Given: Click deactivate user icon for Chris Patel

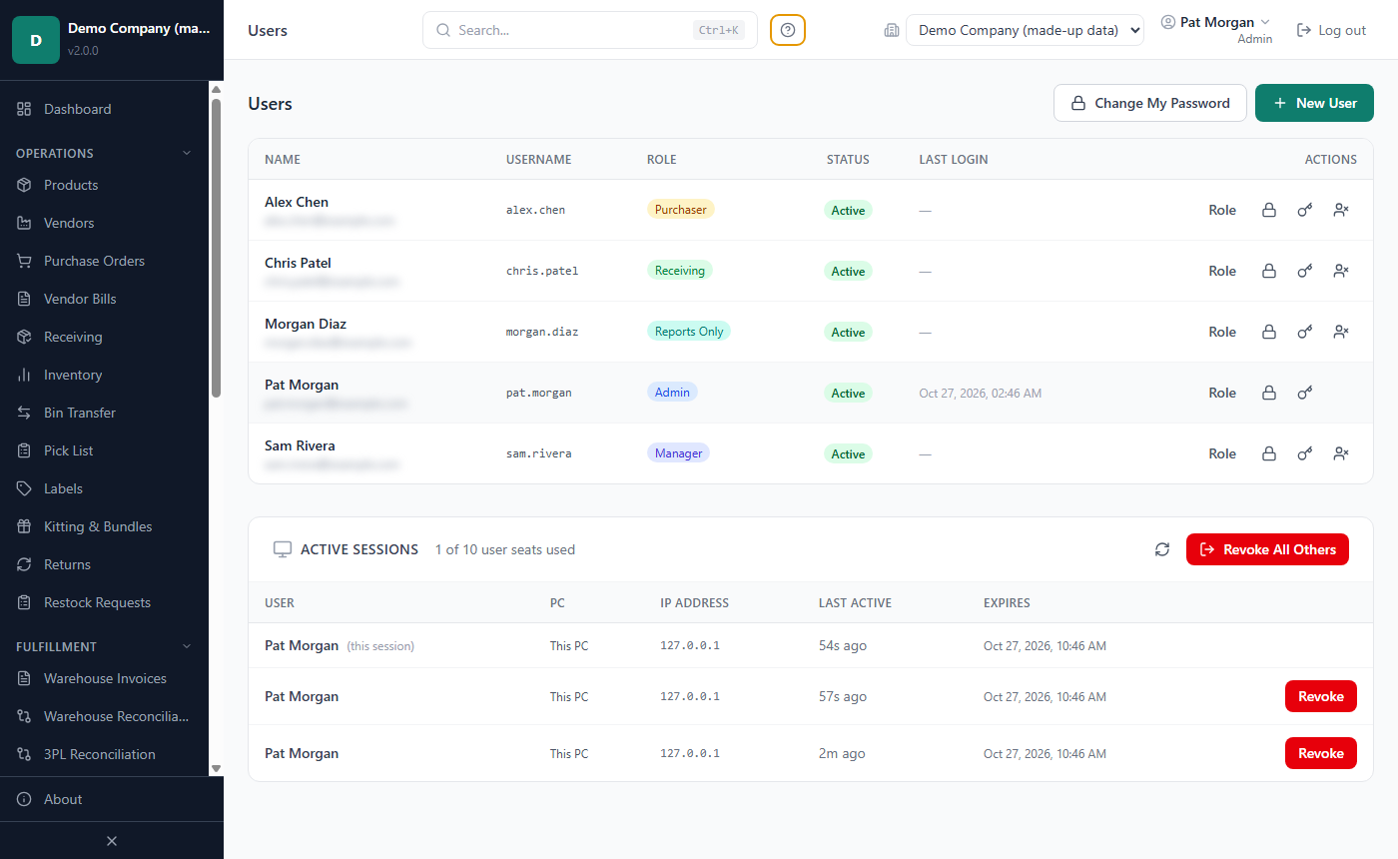Looking at the screenshot, I should coord(1341,271).
